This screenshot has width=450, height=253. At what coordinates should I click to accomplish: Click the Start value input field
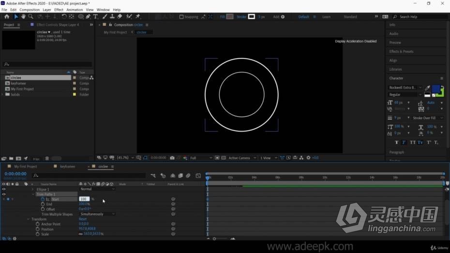tap(84, 199)
